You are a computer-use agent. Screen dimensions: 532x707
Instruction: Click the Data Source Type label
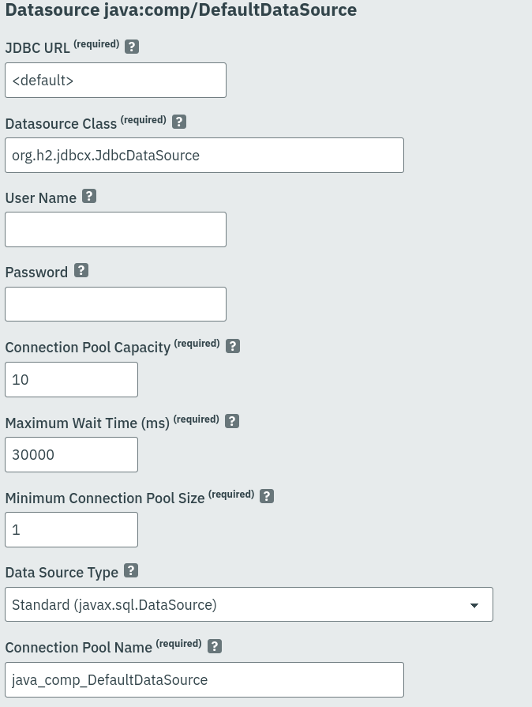(x=62, y=573)
